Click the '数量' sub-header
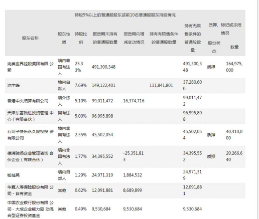Image resolution: width=259 pixels, height=219 pixels. [x=234, y=47]
